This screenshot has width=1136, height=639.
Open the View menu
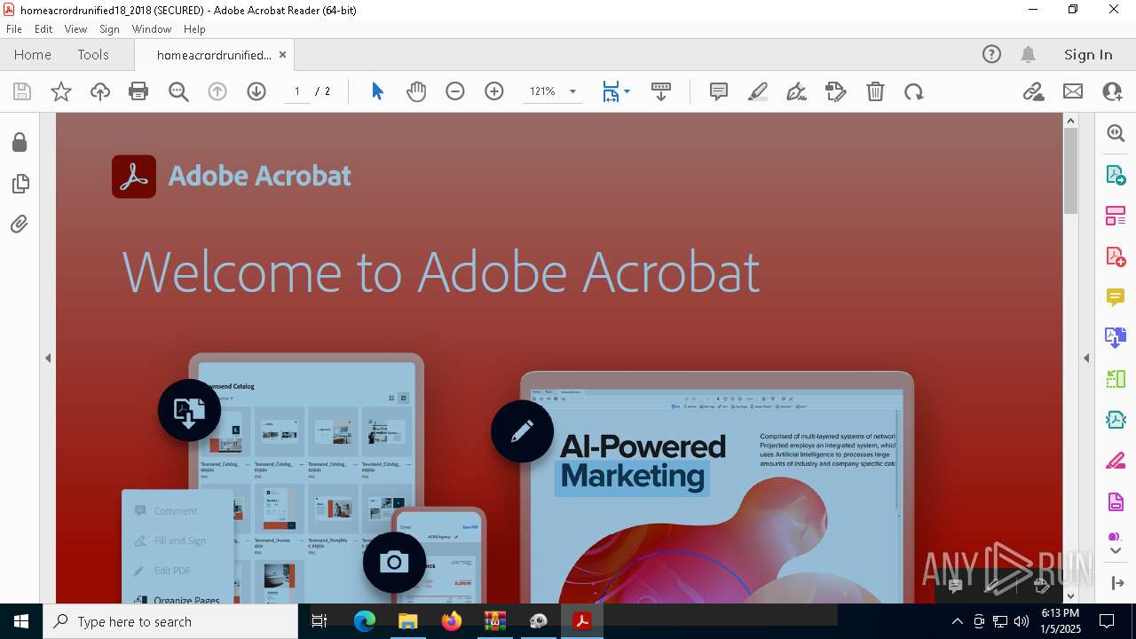coord(75,29)
